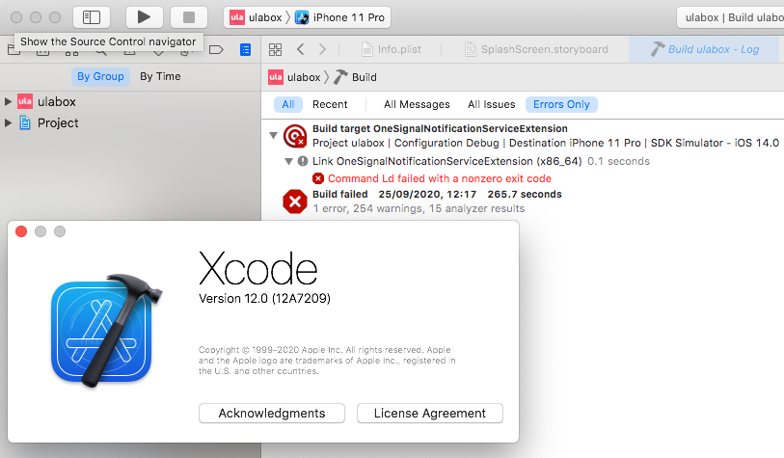
Task: Close the About Xcode window
Action: (x=21, y=231)
